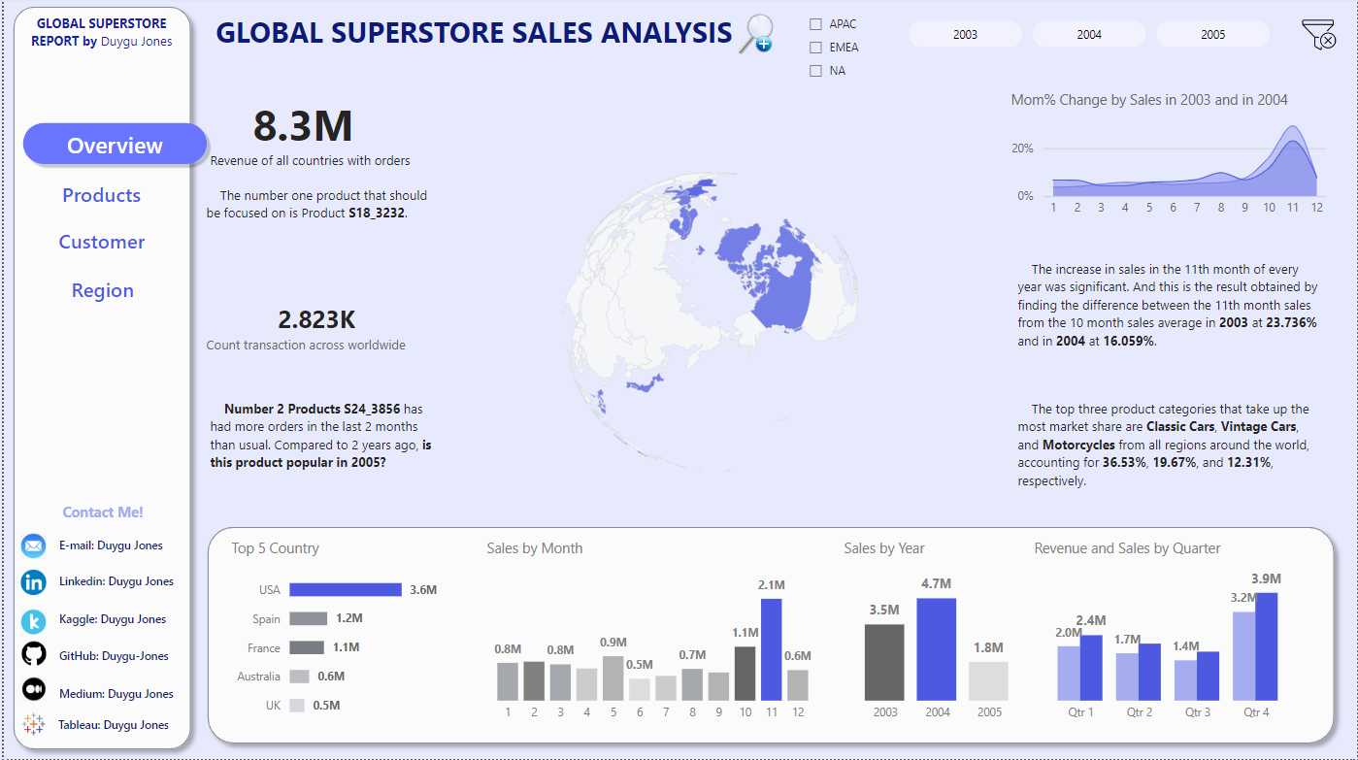Click the Revenue and Sales by Quarter title
This screenshot has height=760, width=1358.
(1128, 548)
